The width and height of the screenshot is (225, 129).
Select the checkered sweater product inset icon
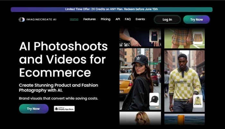point(198,101)
